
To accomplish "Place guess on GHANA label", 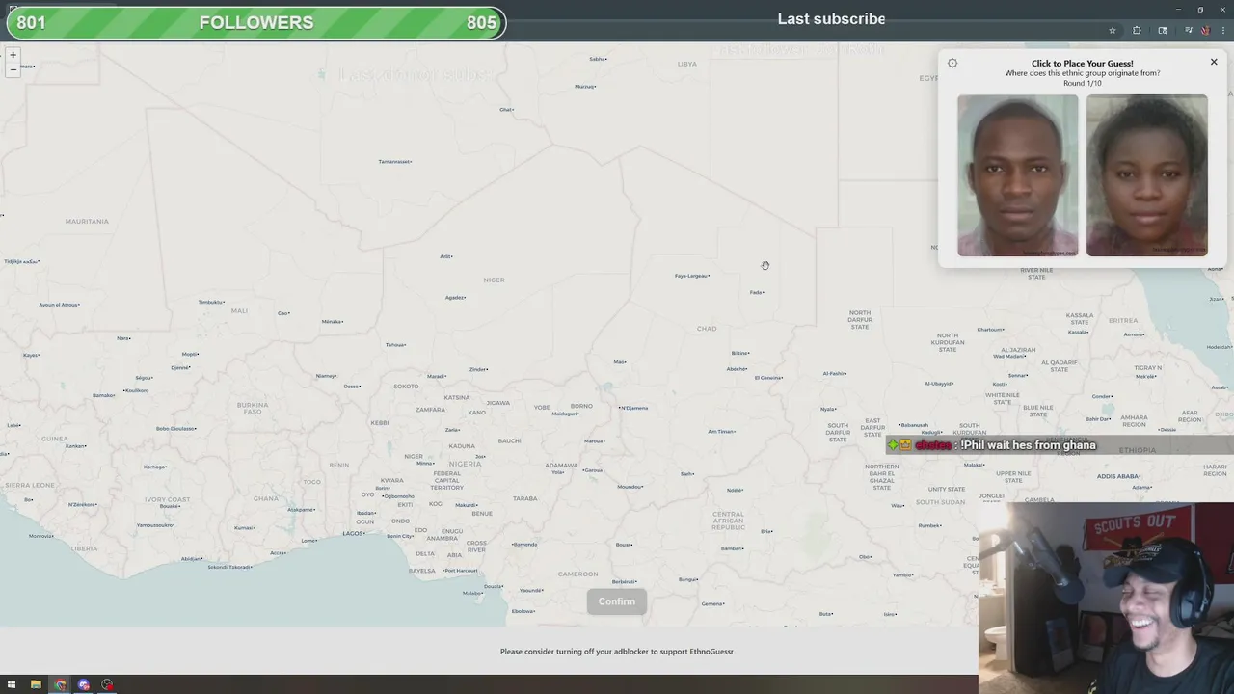I will click(x=265, y=498).
